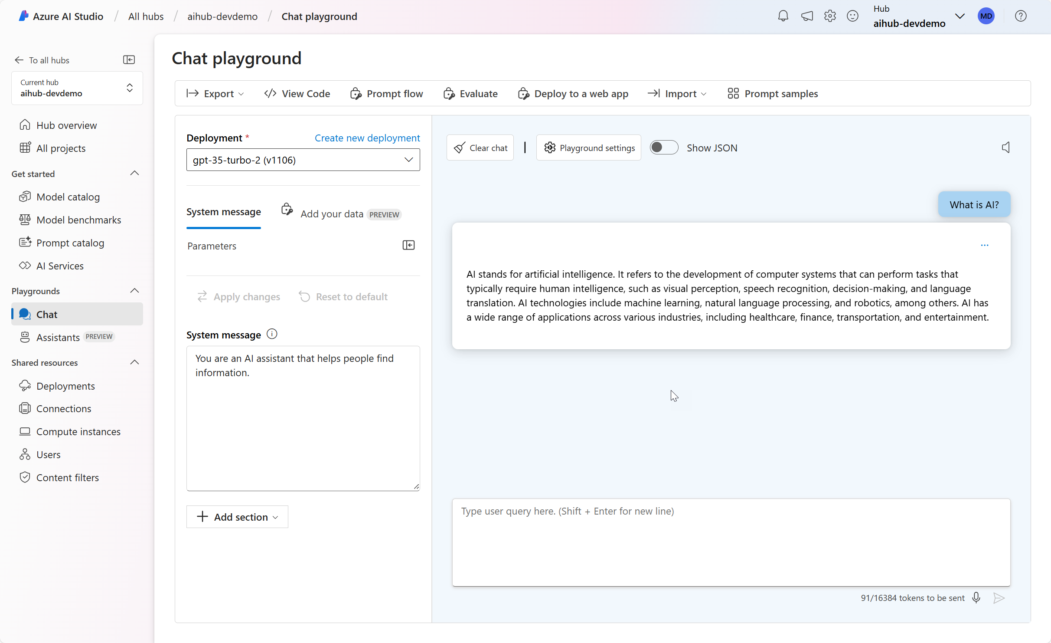Collapse the Playgrounds section
This screenshot has width=1051, height=643.
pos(134,291)
